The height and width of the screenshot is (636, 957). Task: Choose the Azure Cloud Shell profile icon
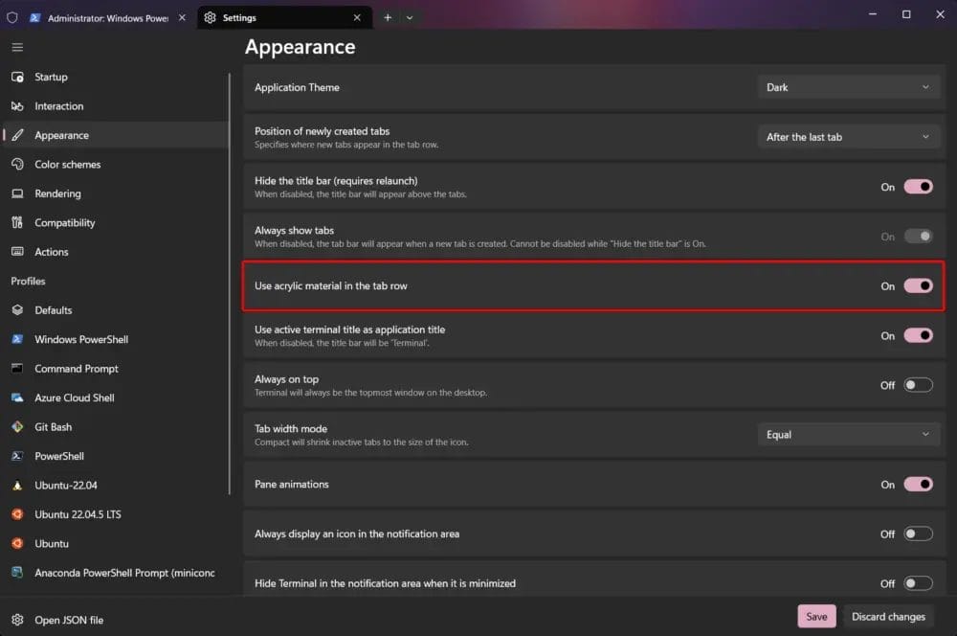17,397
